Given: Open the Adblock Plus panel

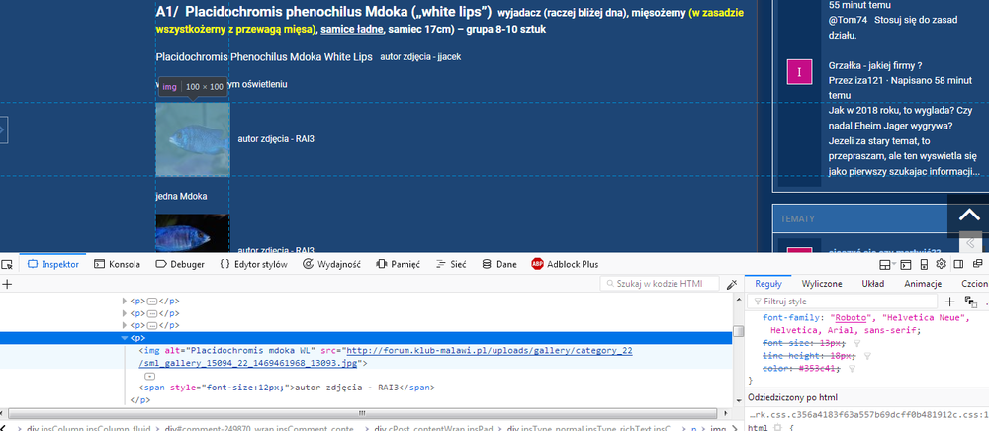Looking at the screenshot, I should [x=565, y=264].
